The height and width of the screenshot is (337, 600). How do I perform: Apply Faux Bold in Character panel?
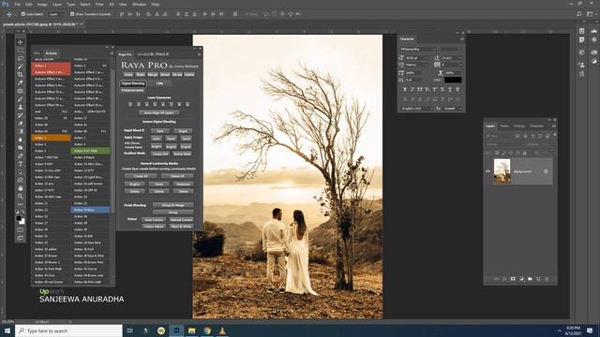point(404,90)
